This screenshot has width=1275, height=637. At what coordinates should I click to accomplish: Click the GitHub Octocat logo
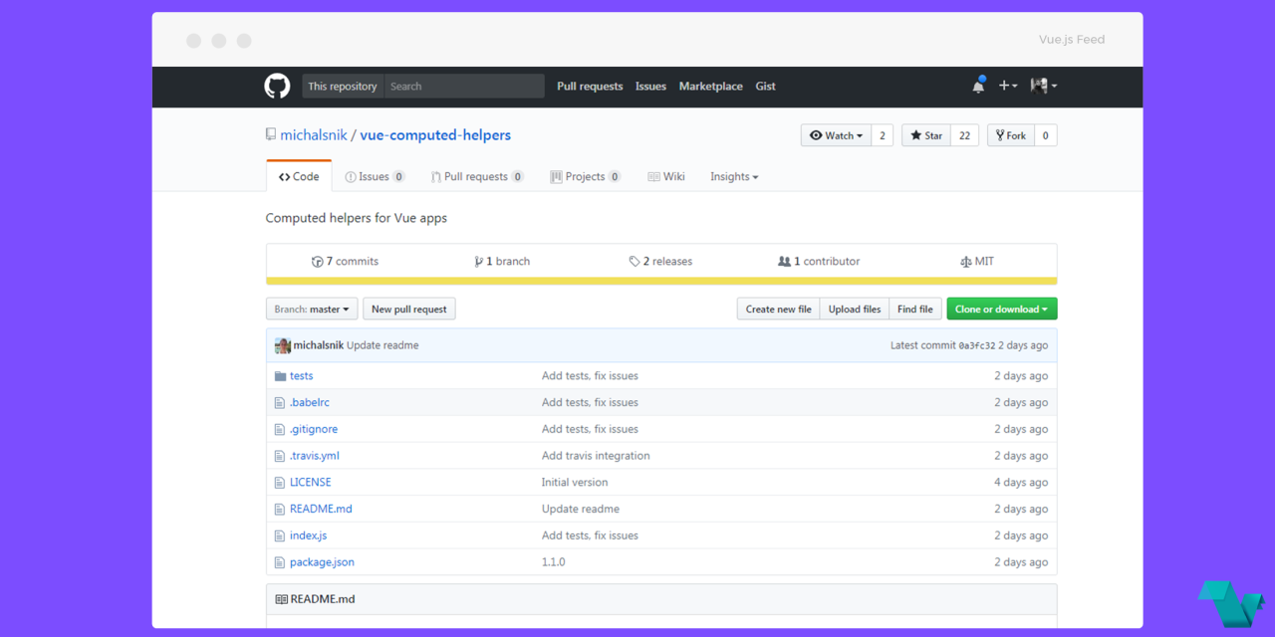[x=277, y=87]
